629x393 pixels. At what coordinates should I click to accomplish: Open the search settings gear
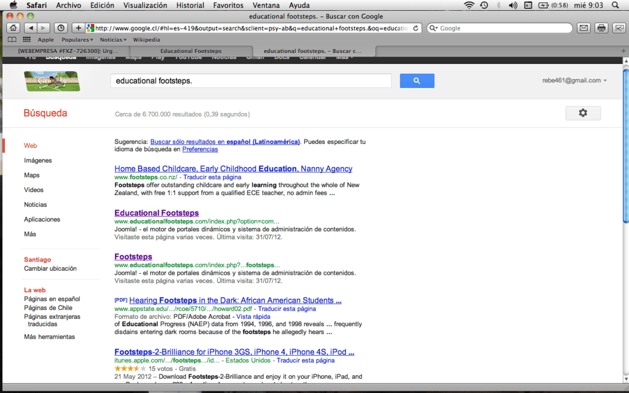click(583, 113)
